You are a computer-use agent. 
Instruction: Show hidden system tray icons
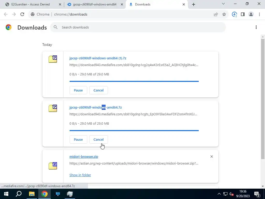(219, 194)
